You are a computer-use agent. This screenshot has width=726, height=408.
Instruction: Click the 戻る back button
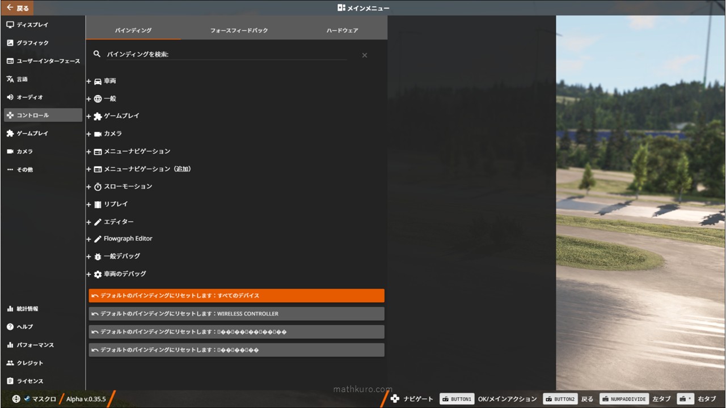pos(16,8)
